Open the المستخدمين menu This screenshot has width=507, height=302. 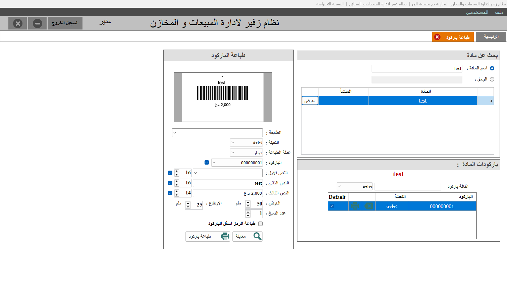[477, 12]
